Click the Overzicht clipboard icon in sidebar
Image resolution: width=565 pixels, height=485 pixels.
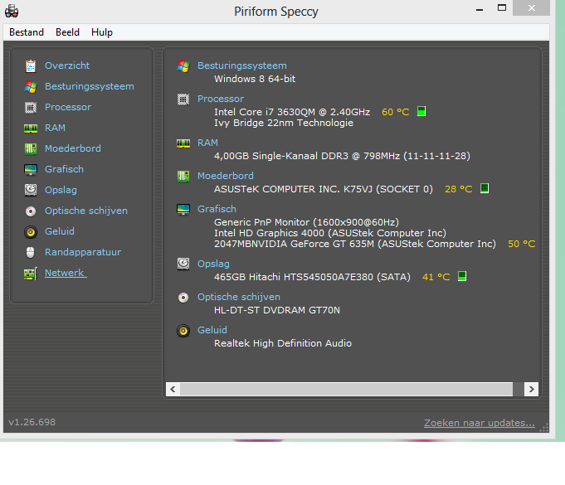pyautogui.click(x=31, y=65)
